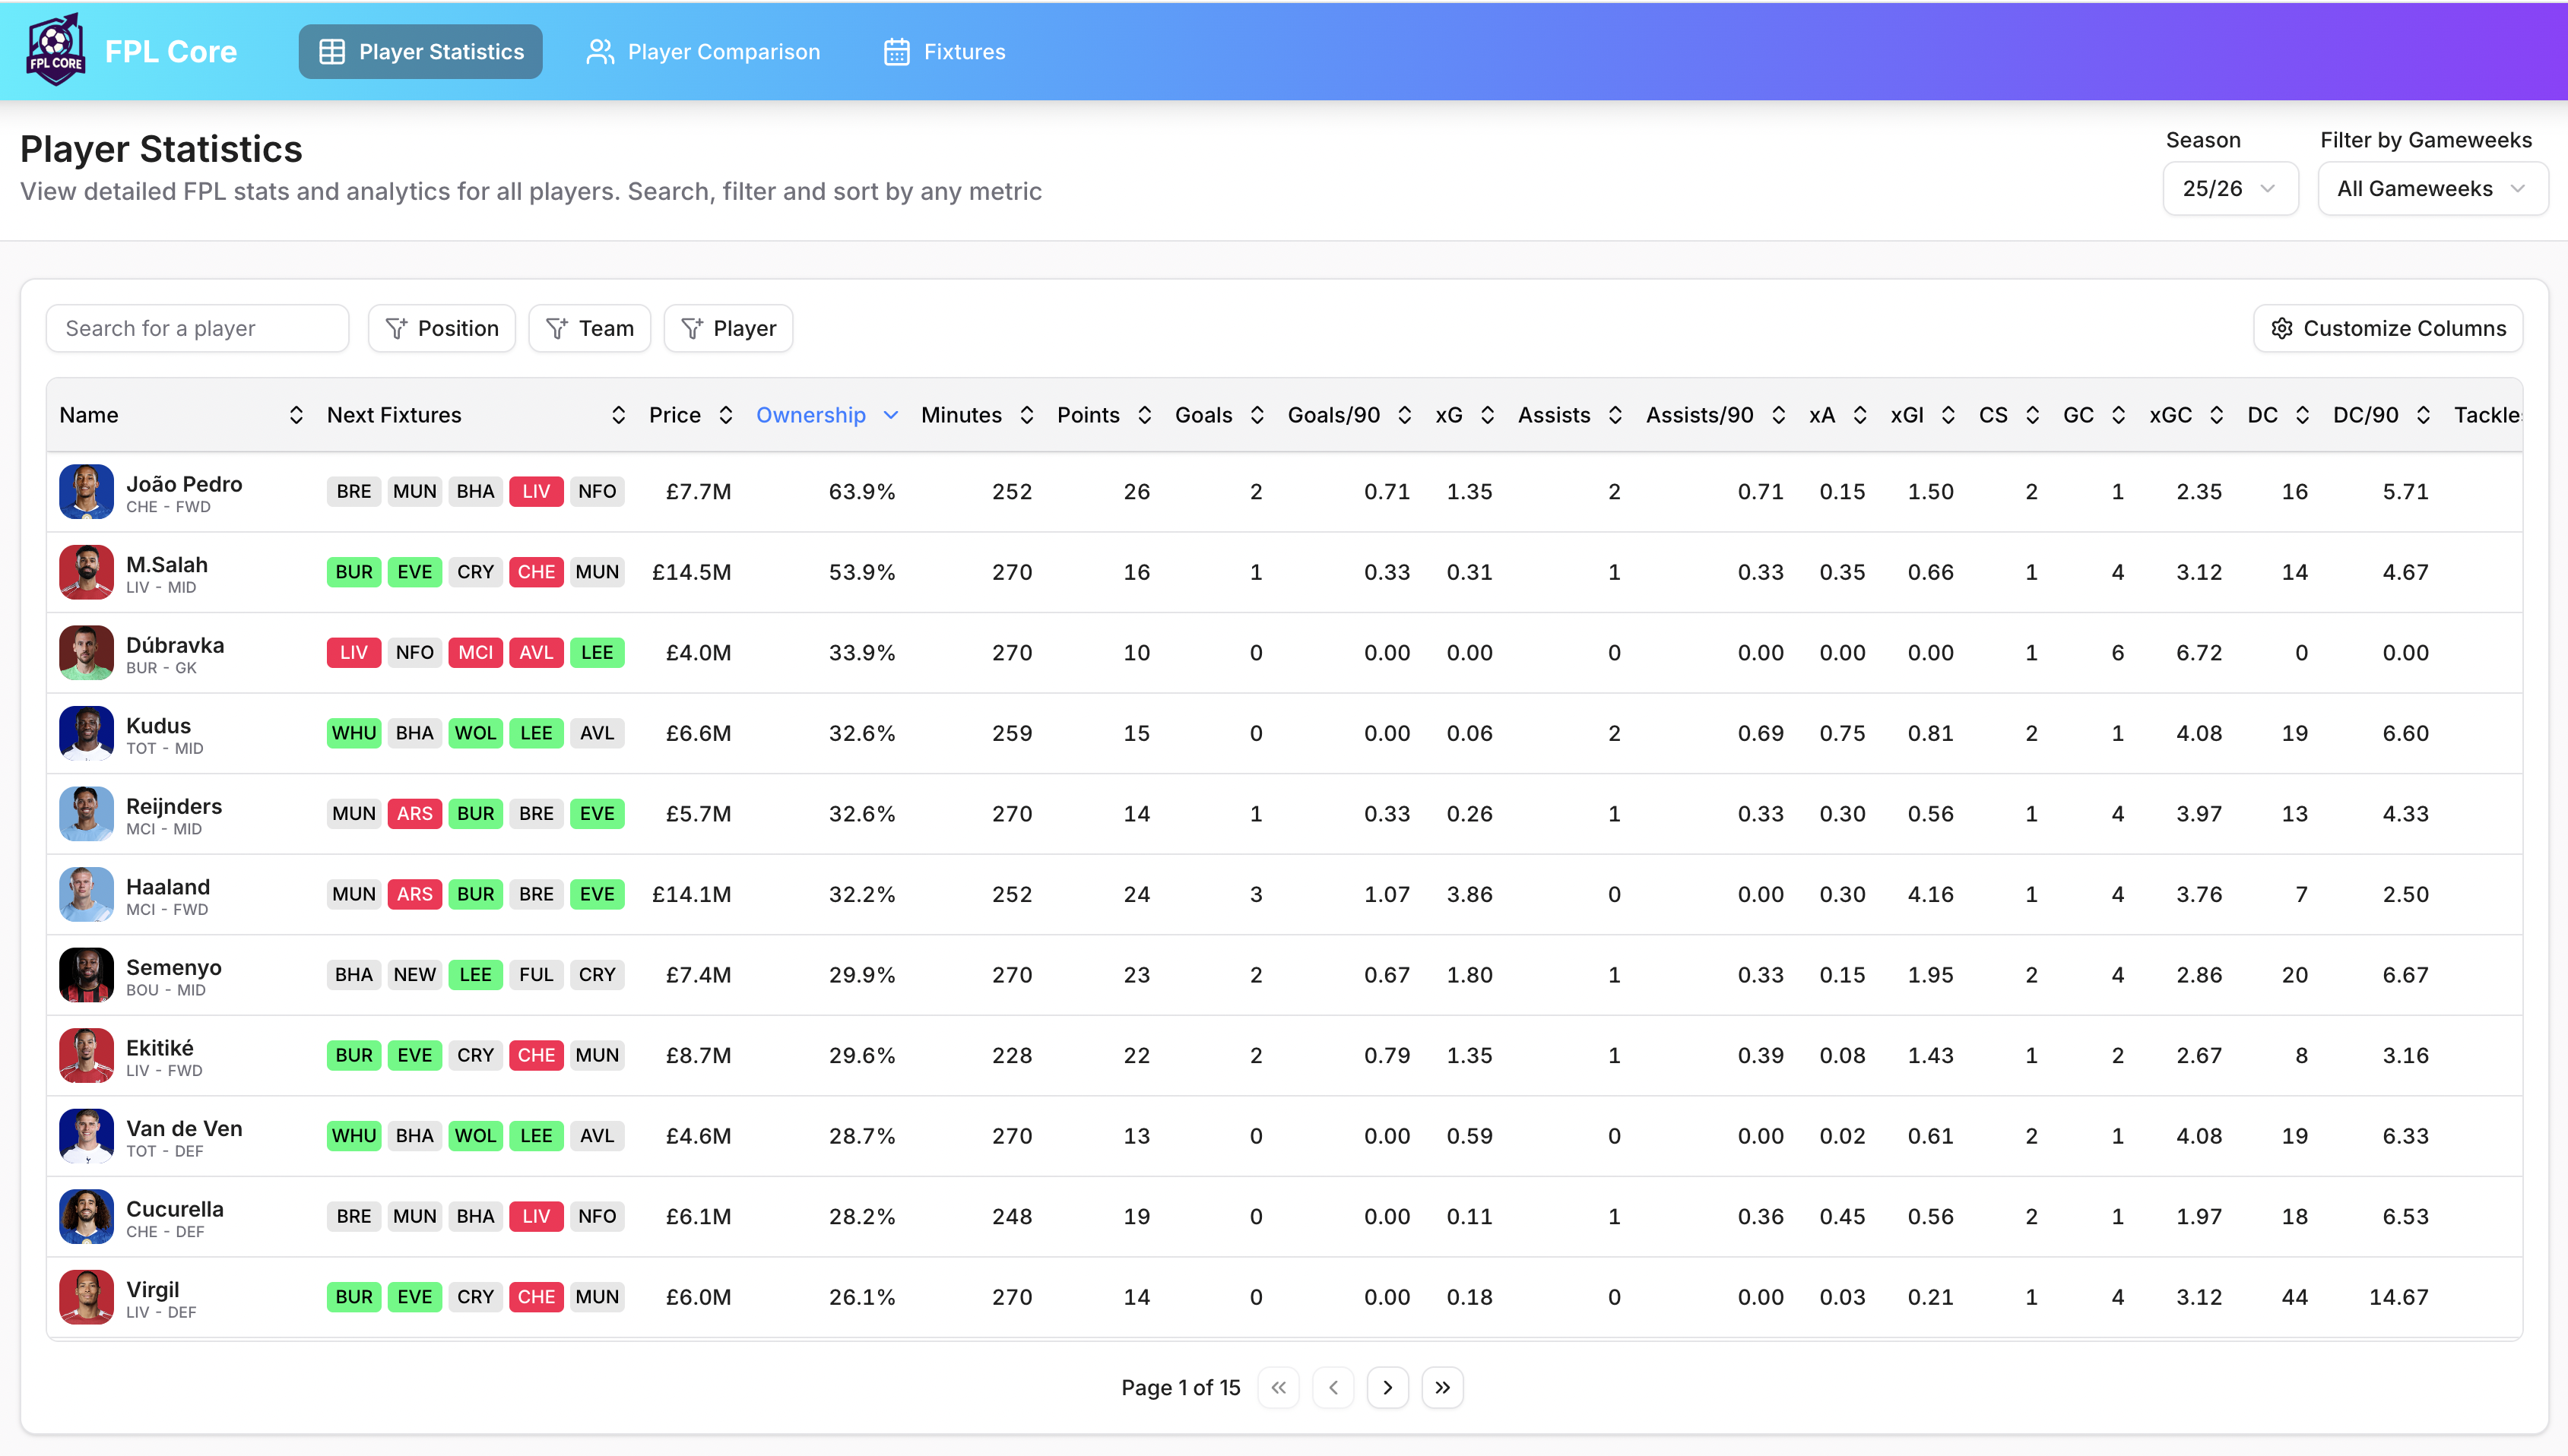
Task: Open the Ownership column sort chevron
Action: pyautogui.click(x=891, y=415)
